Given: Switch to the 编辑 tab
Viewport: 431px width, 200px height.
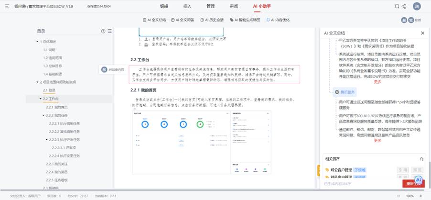Looking at the screenshot, I should coord(164,6).
